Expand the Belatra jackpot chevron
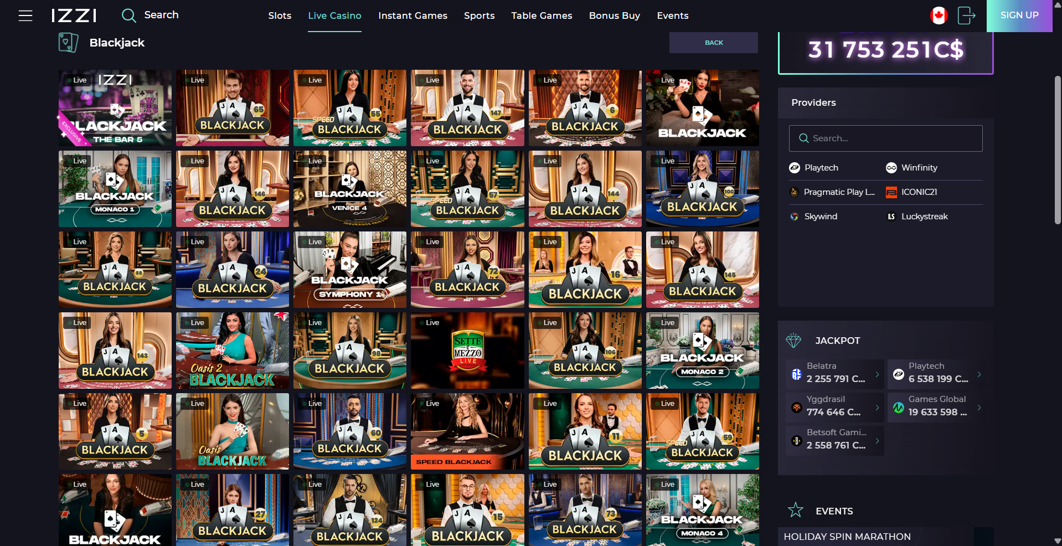 point(877,375)
